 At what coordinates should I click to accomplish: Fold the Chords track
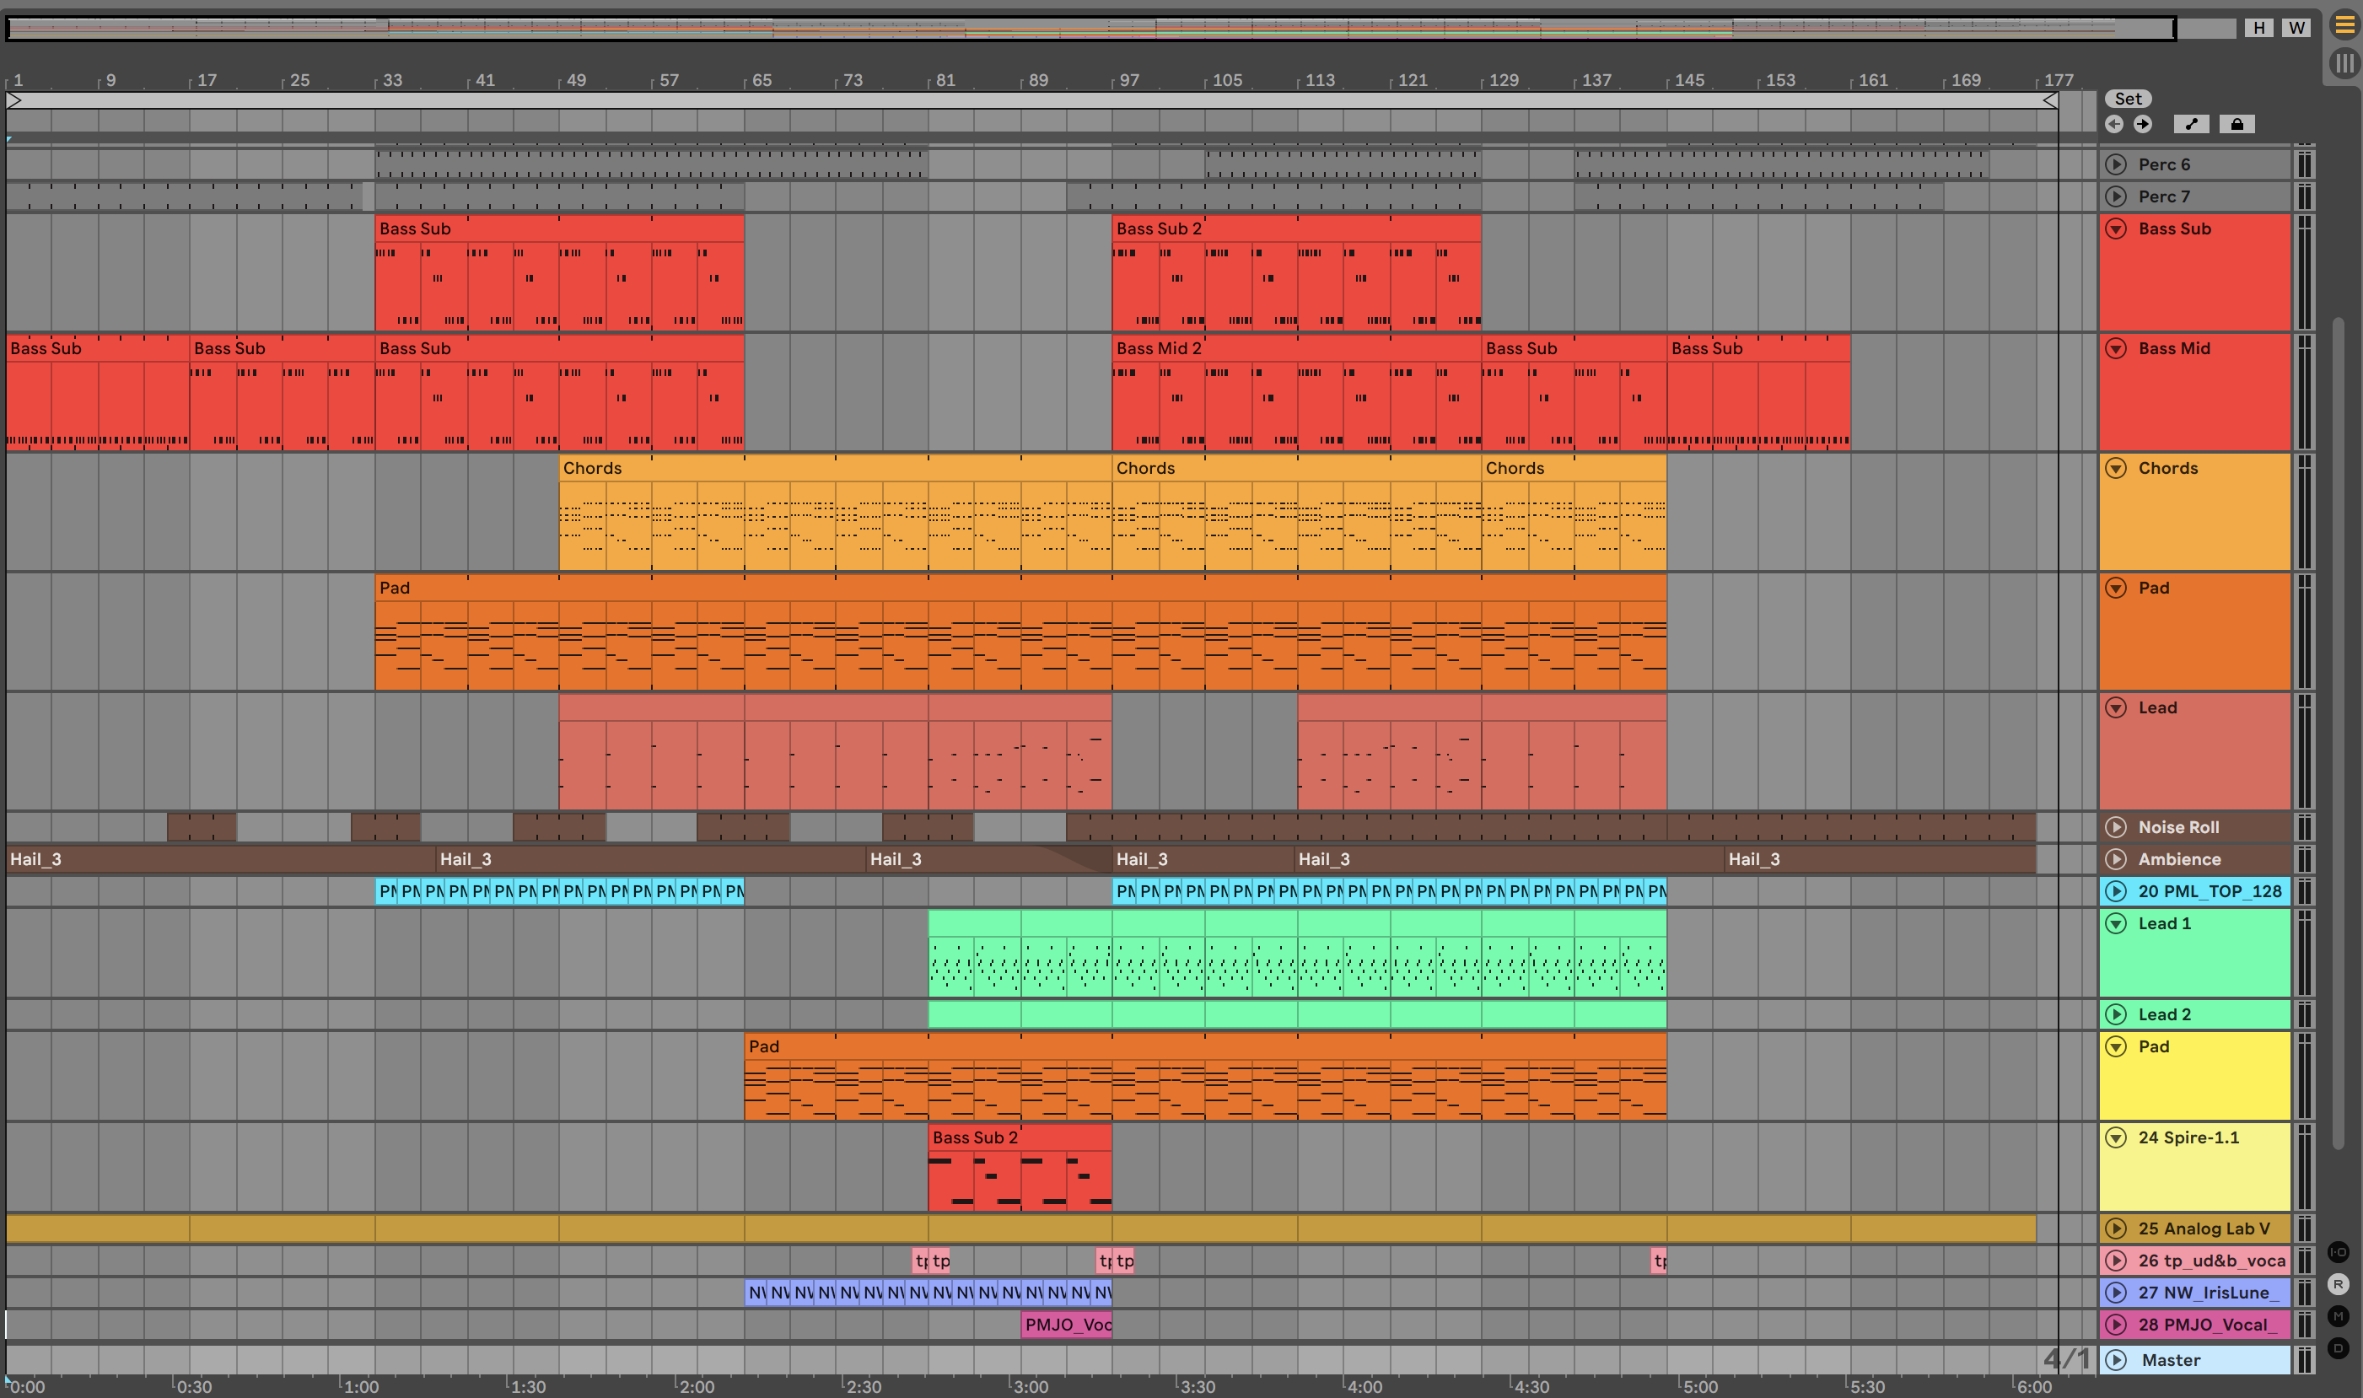[x=2116, y=468]
